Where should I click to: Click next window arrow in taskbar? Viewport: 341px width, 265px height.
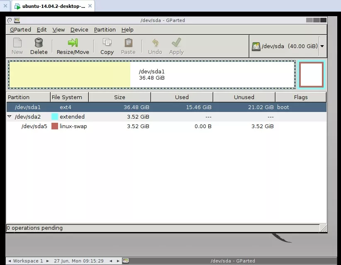click(x=118, y=261)
